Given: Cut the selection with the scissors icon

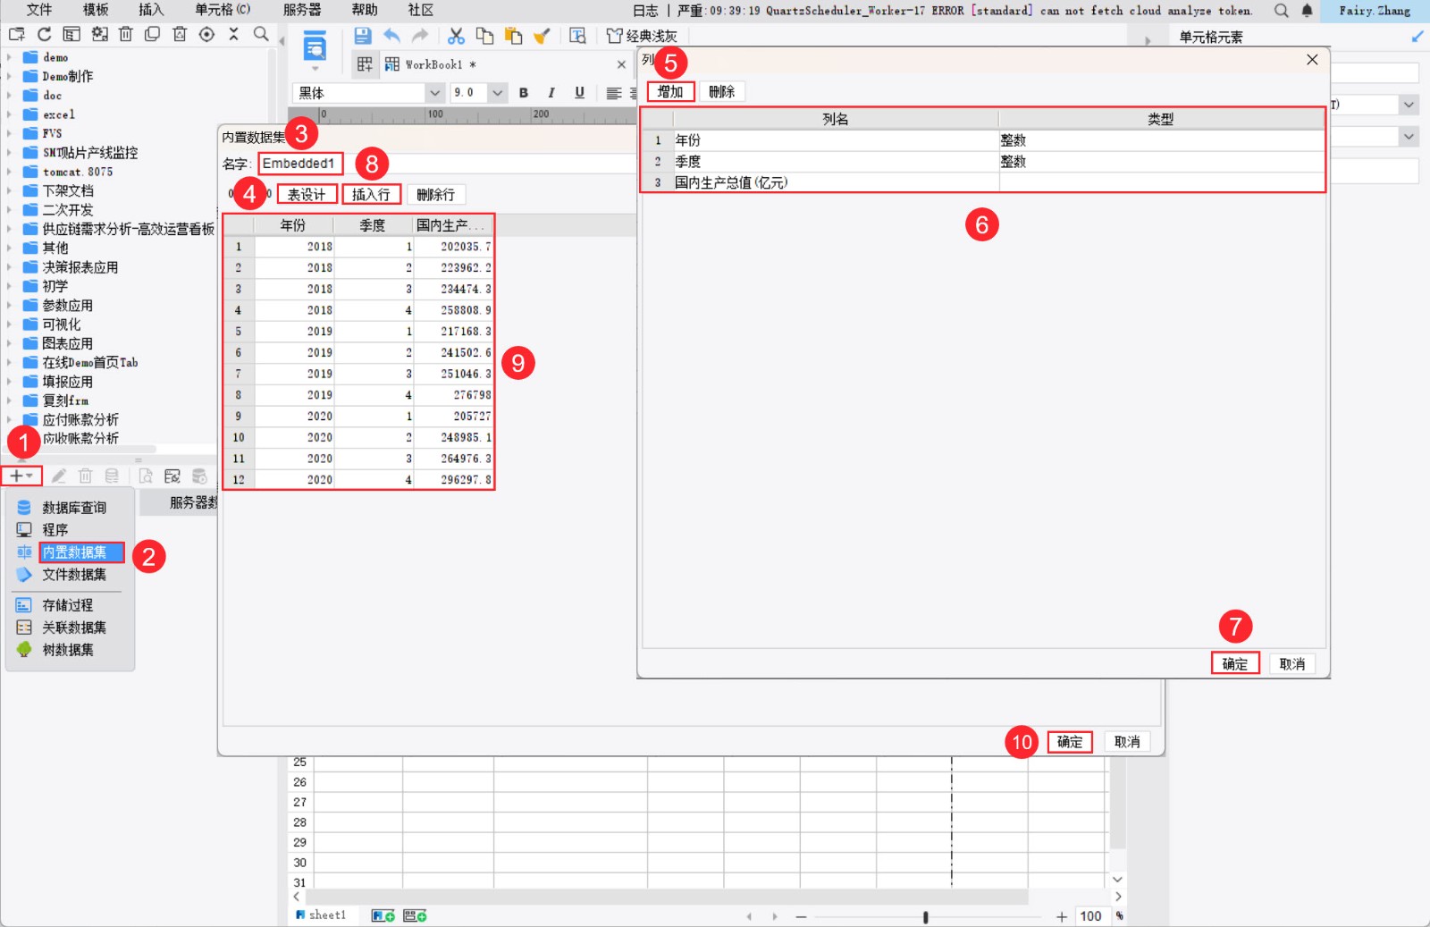Looking at the screenshot, I should pyautogui.click(x=456, y=36).
